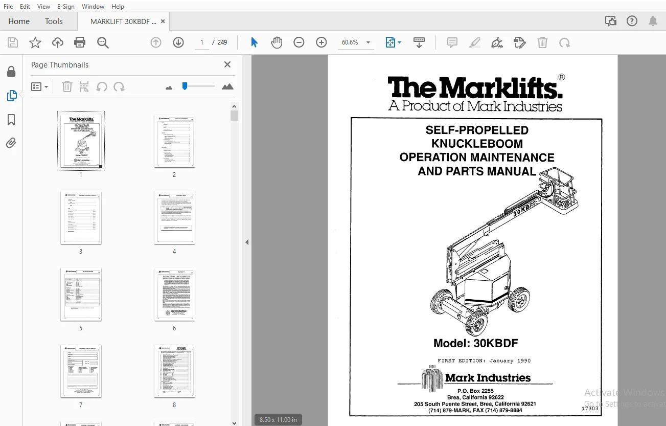This screenshot has height=426, width=666.
Task: Click the Save file icon
Action: pos(13,42)
